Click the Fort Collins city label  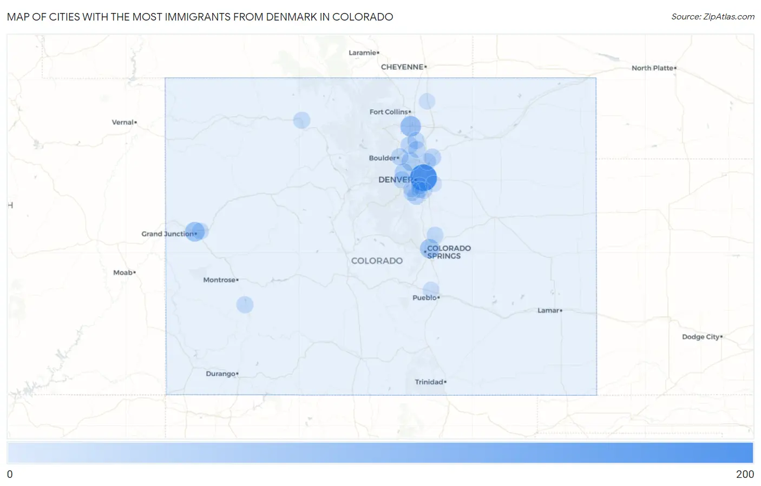[x=390, y=112]
